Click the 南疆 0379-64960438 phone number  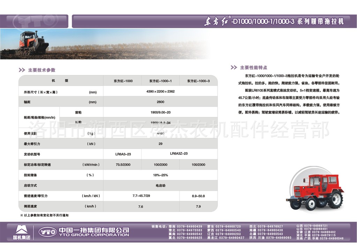point(266,230)
